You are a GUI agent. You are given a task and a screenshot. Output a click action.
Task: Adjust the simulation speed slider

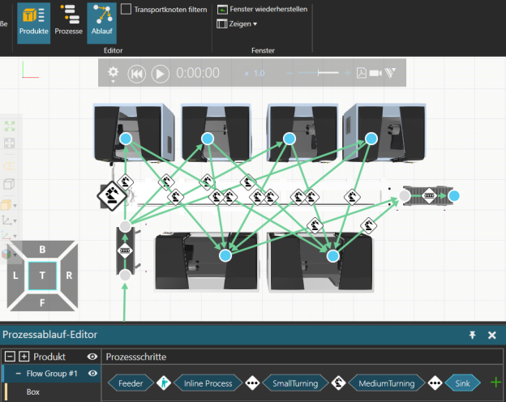[318, 73]
